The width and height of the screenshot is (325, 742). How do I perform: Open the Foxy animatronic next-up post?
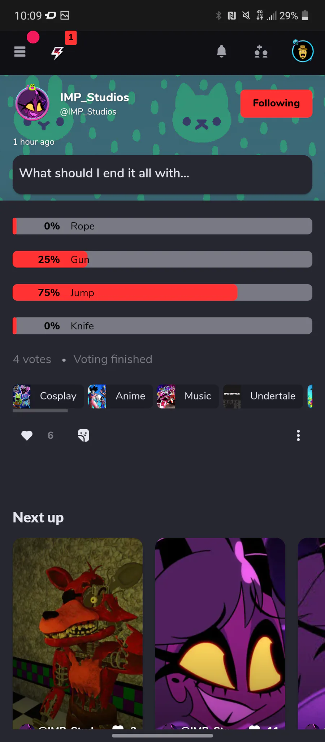pos(78,633)
